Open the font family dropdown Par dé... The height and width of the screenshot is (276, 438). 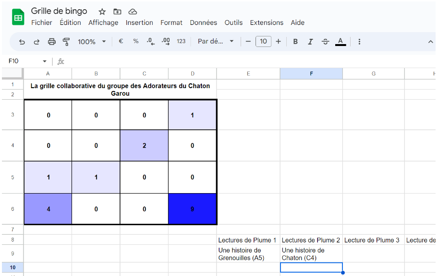pos(215,41)
